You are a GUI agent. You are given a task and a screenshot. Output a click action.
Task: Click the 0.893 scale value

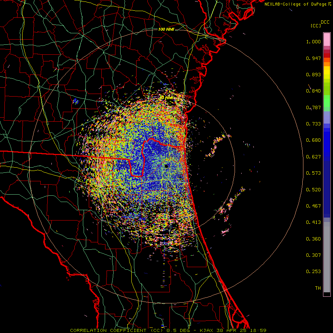(x=313, y=74)
